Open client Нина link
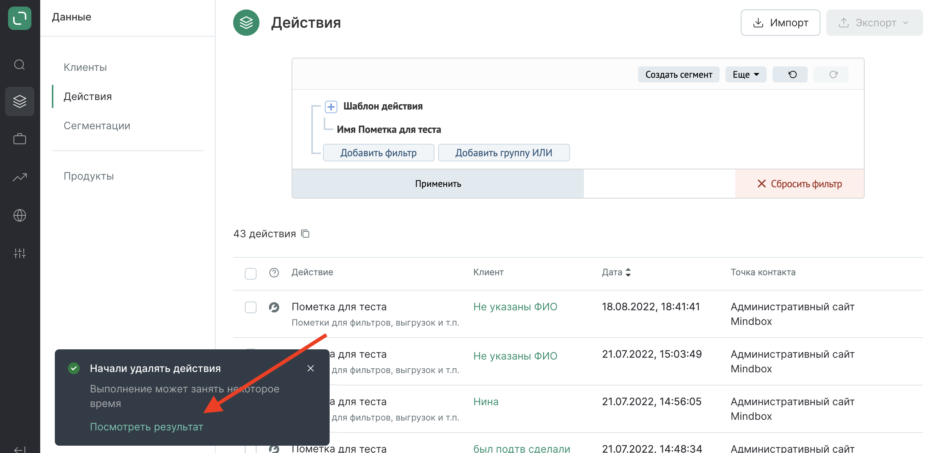This screenshot has height=453, width=937. [x=486, y=402]
